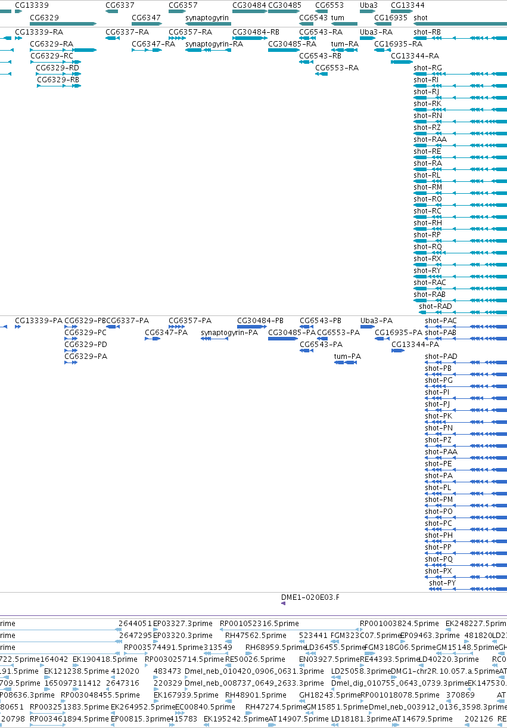
Task: Click the CG13344-RA transcript label
Action: [415, 56]
